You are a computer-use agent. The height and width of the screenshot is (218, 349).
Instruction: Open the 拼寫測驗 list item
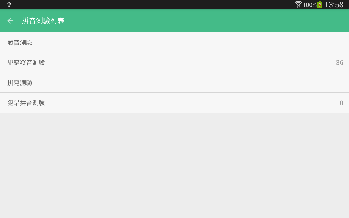[x=174, y=83]
